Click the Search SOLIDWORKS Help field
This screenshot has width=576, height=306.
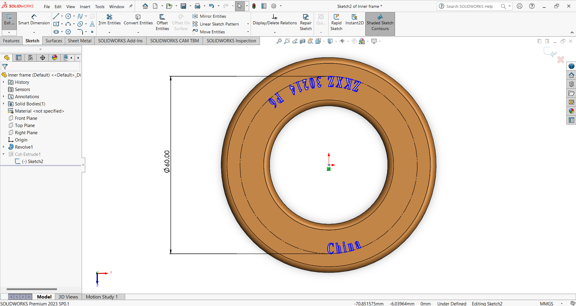pyautogui.click(x=470, y=6)
